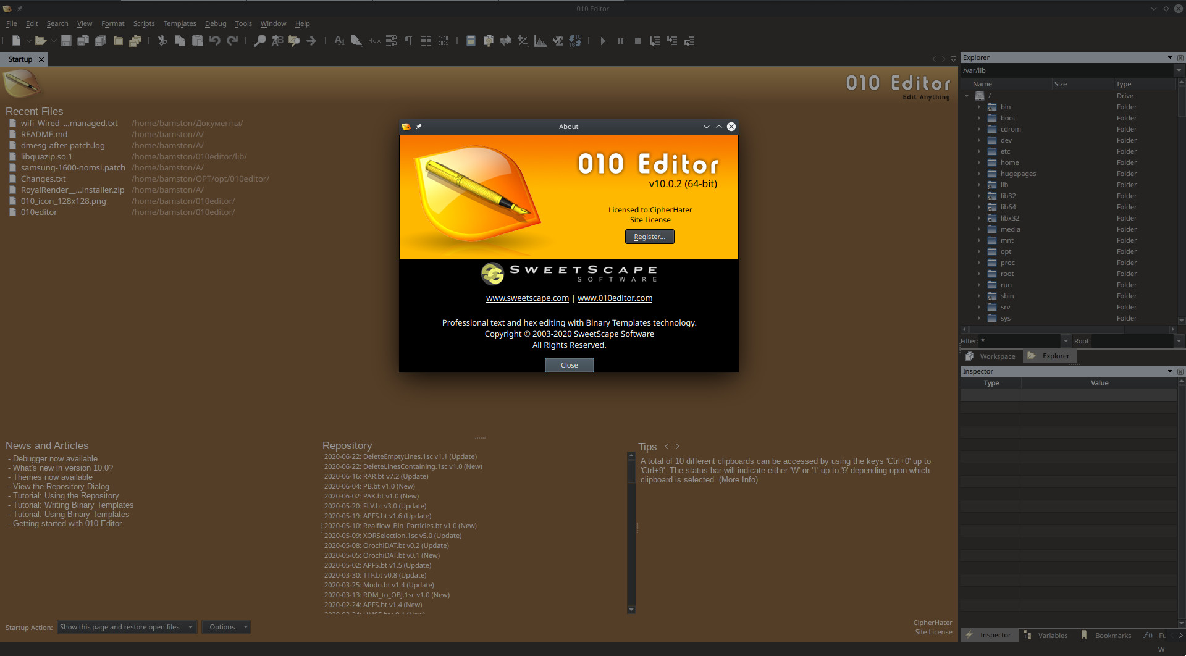Open Find with the magnifier icon
The image size is (1186, 656).
(x=260, y=41)
